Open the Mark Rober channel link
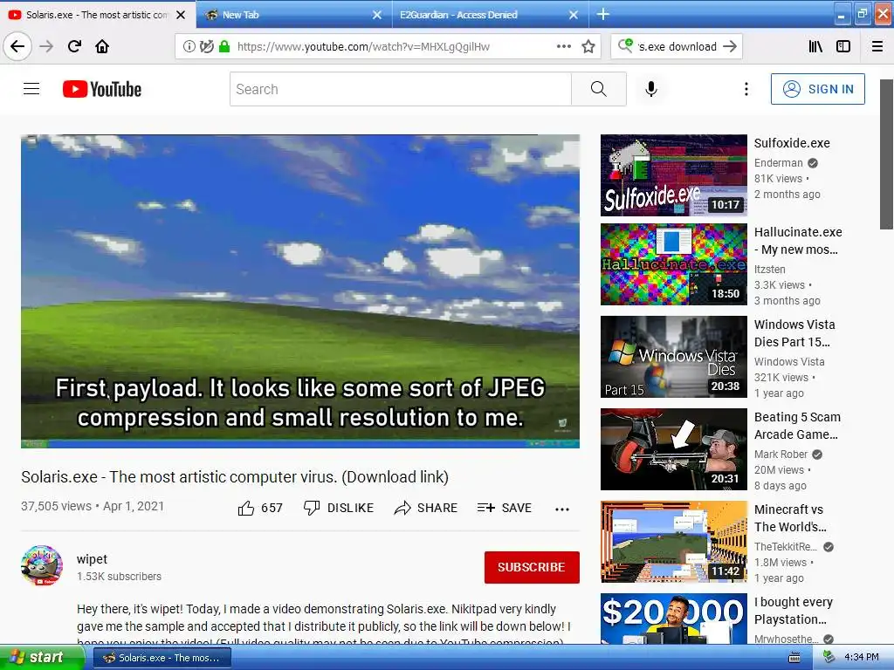 [781, 454]
